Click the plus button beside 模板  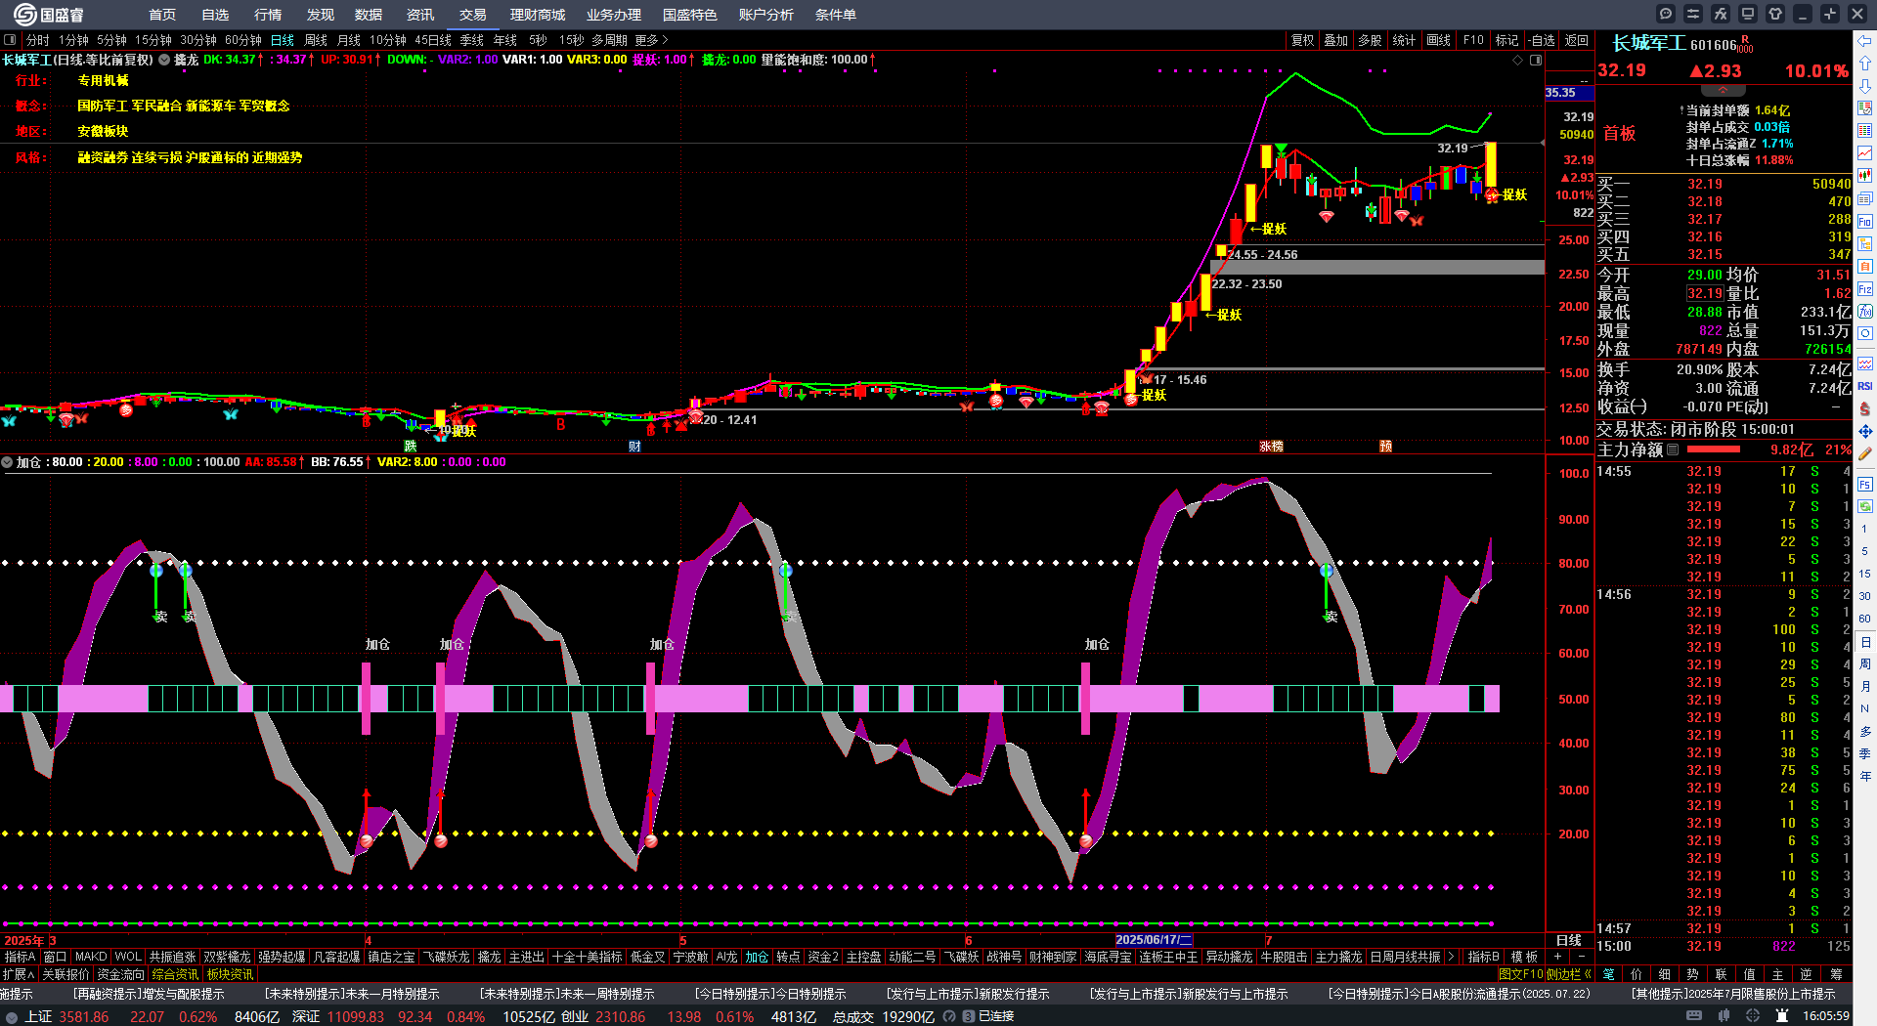[1557, 957]
